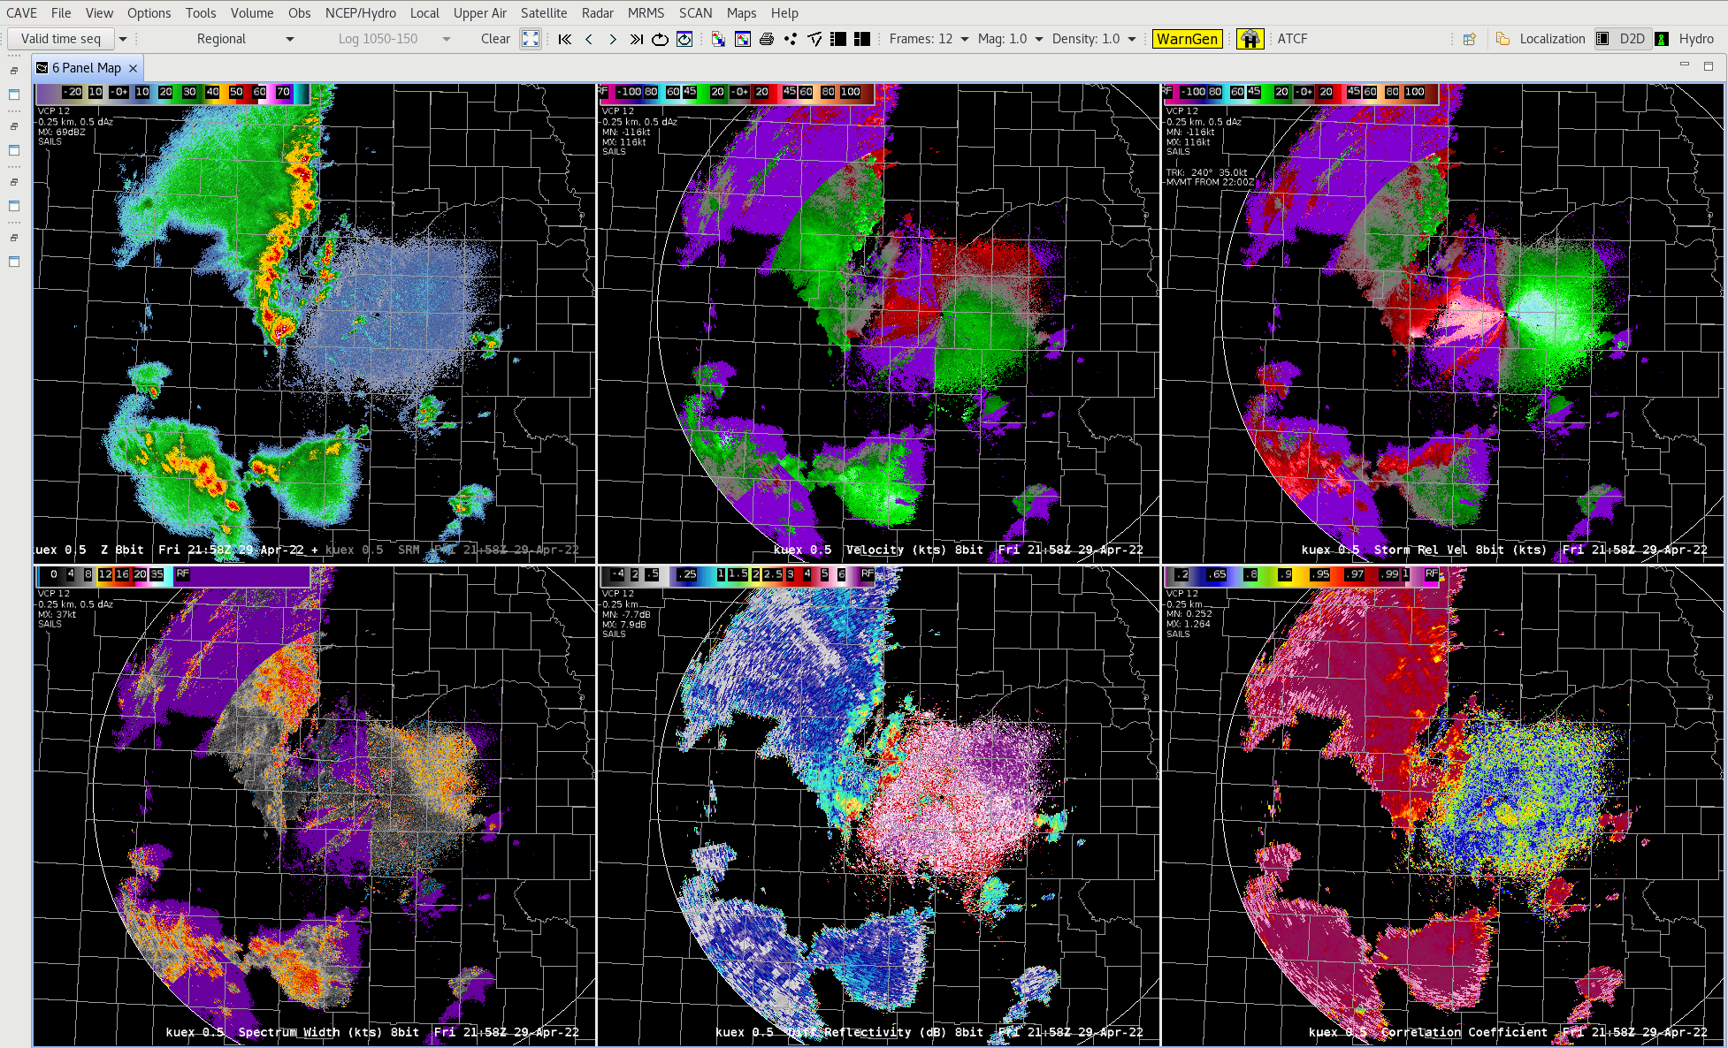The image size is (1728, 1048).
Task: Launch WarnGen
Action: (1188, 39)
